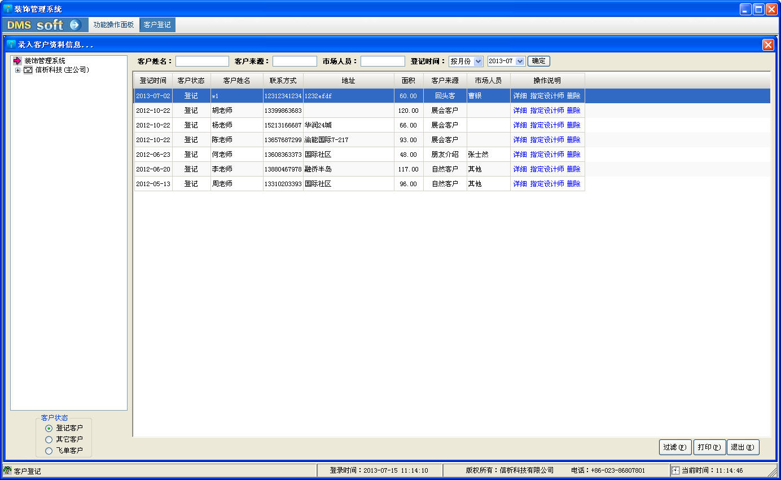Click the 客户登记 status bar icon
This screenshot has width=781, height=480.
tap(7, 470)
